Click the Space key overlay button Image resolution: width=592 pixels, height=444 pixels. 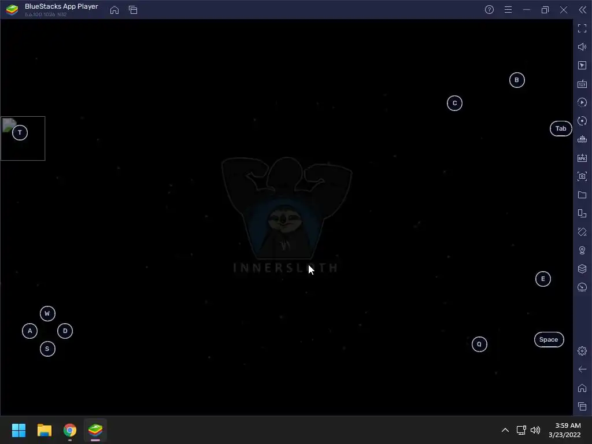coord(549,339)
